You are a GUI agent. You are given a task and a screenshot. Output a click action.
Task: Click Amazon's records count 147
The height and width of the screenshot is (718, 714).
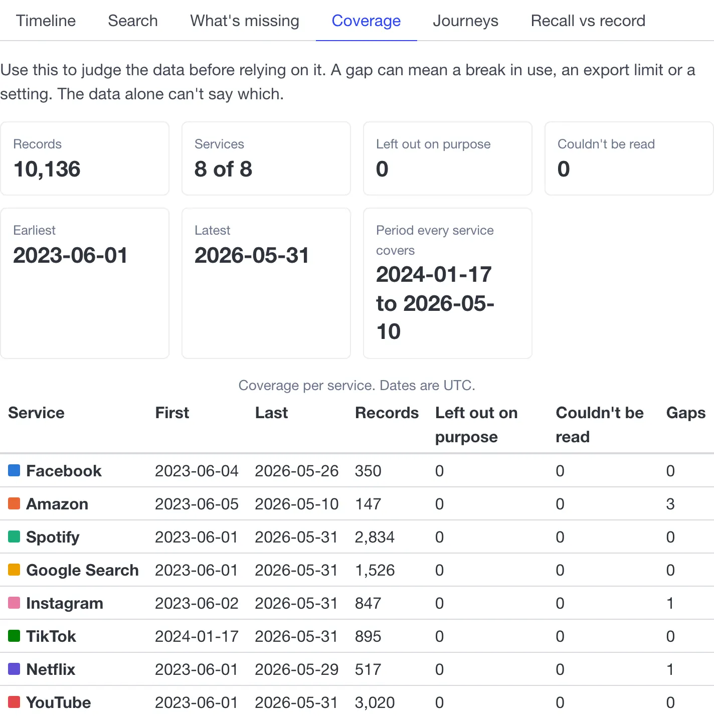368,504
